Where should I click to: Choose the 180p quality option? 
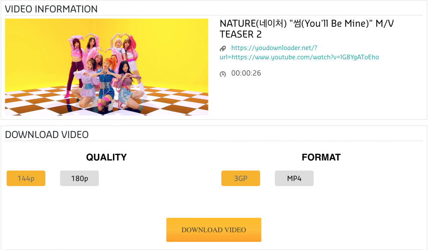[80, 178]
